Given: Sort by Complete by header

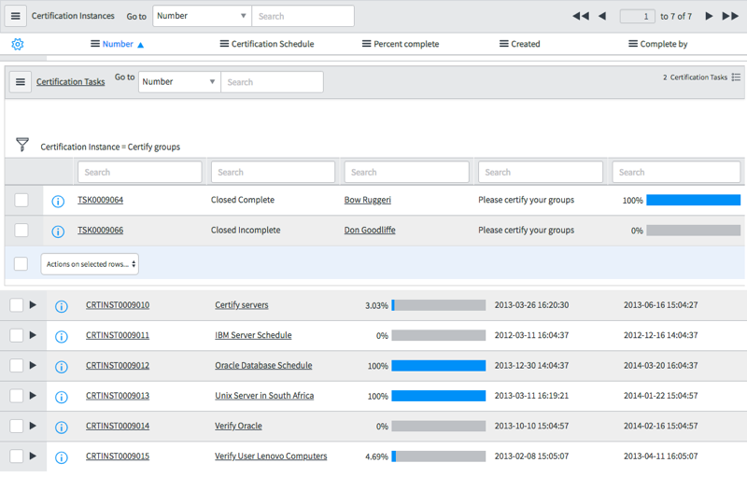Looking at the screenshot, I should [x=664, y=44].
